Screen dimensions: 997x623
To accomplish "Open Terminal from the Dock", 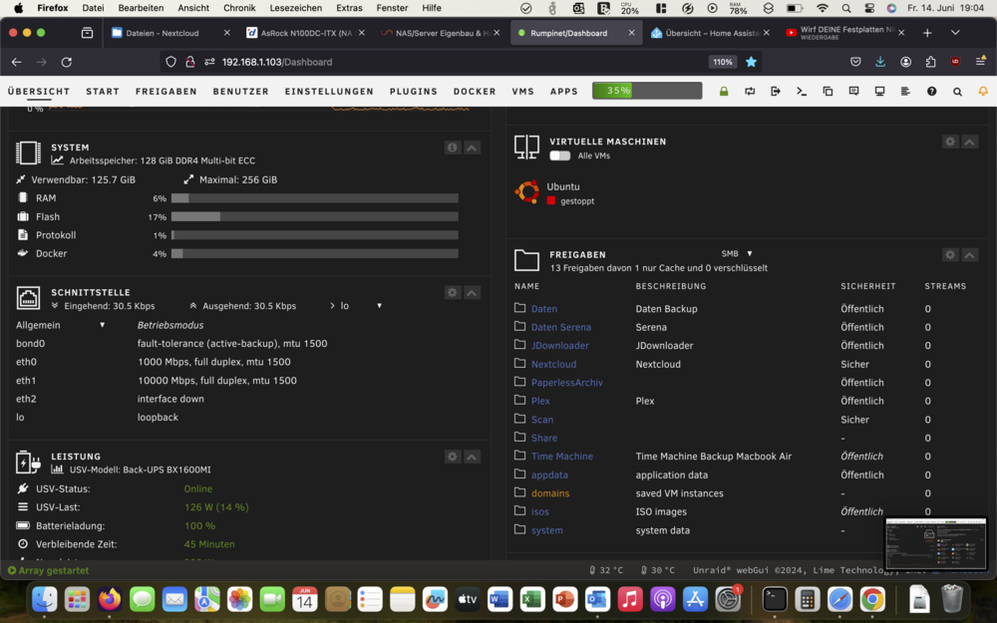I will pos(775,599).
